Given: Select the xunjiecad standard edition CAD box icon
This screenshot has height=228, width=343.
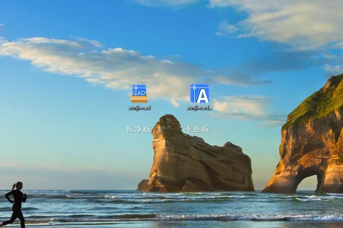Looking at the screenshot, I should (x=139, y=93).
